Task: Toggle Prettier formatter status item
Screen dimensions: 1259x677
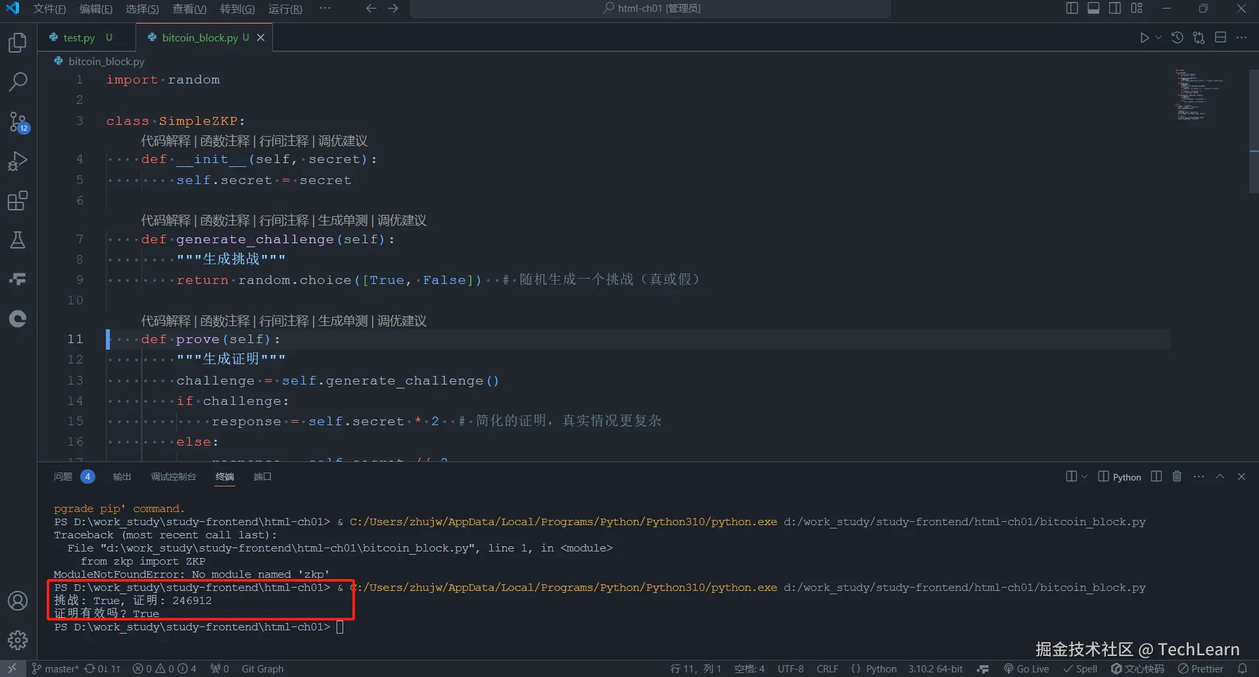Action: tap(1200, 668)
